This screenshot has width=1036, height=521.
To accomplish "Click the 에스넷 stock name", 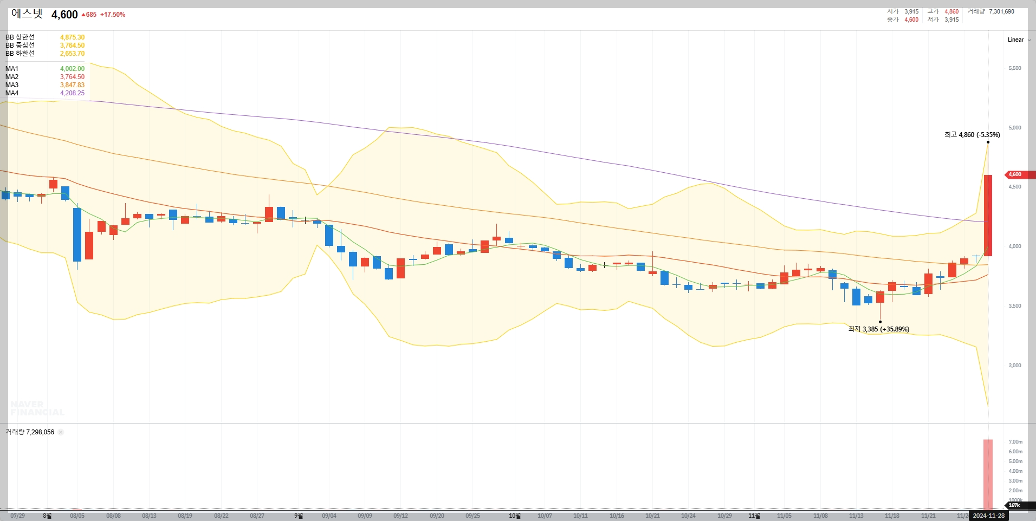I will (27, 14).
